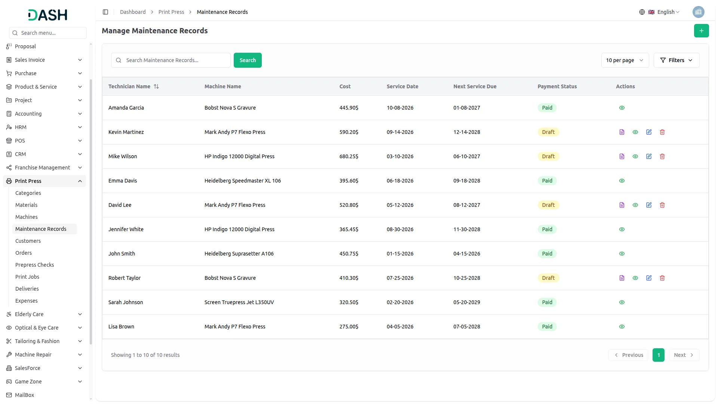Click the user avatar in top right

(698, 12)
